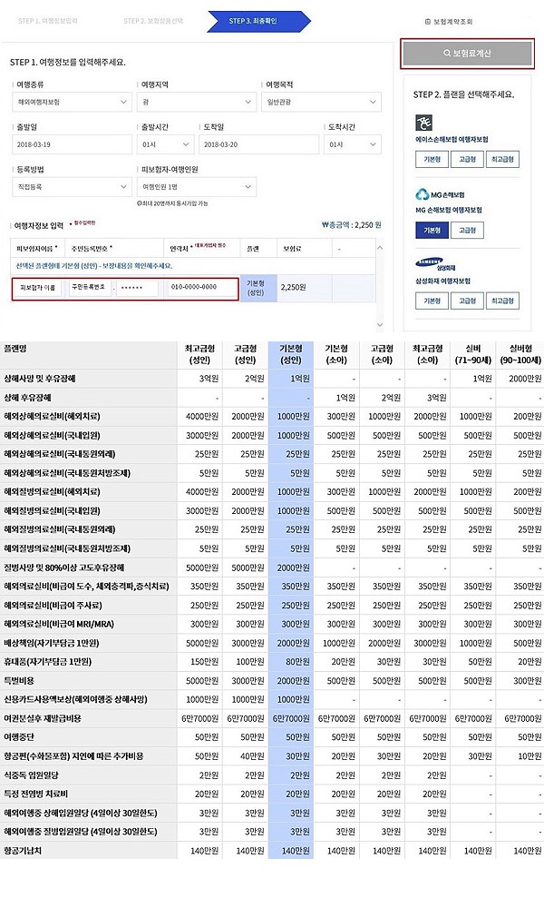Viewport: 544px width, 908px height.
Task: Select MG 손해보험 고급형 plan
Action: pyautogui.click(x=467, y=231)
